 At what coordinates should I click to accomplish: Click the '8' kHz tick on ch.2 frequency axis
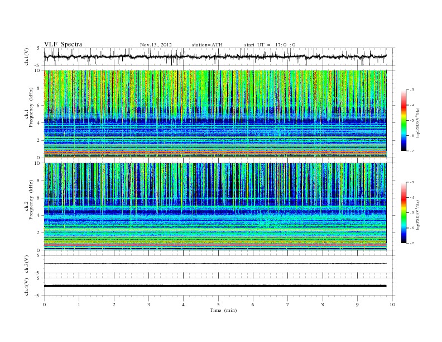coord(39,180)
